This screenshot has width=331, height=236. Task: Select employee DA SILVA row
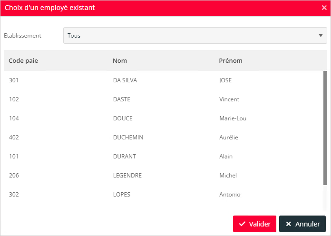coord(164,80)
